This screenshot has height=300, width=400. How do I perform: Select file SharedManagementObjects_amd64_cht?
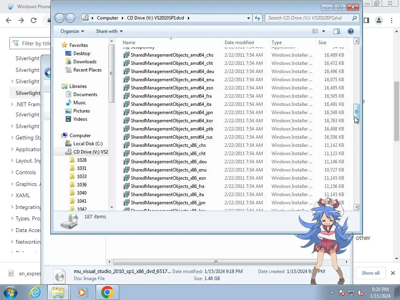point(172,63)
